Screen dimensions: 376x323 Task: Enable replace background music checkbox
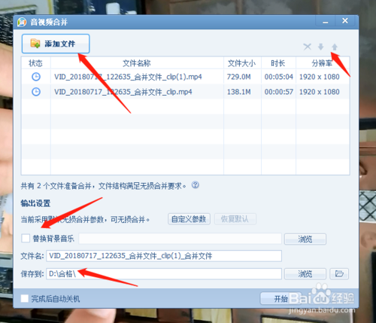pos(26,238)
